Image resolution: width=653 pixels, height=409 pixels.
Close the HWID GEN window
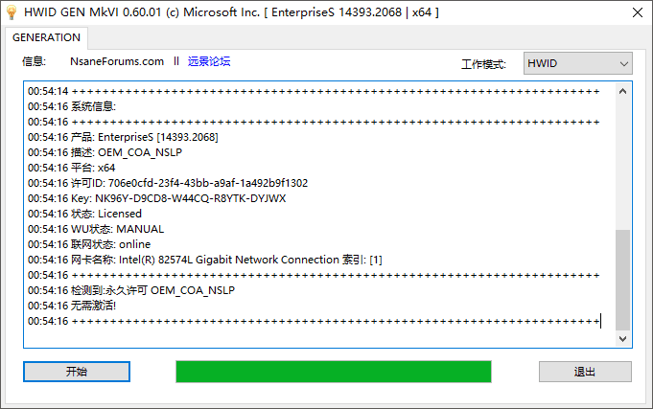(x=637, y=12)
